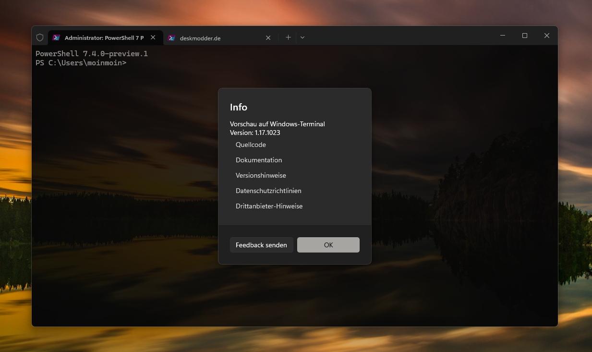Select the Version: 1.17.1023 text
Viewport: 592px width, 352px height.
[255, 133]
